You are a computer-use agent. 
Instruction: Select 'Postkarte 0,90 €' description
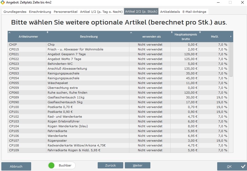pyautogui.click(x=88, y=112)
